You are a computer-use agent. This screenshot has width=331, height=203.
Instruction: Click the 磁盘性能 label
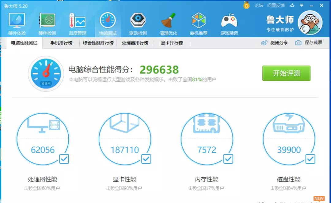(x=289, y=179)
